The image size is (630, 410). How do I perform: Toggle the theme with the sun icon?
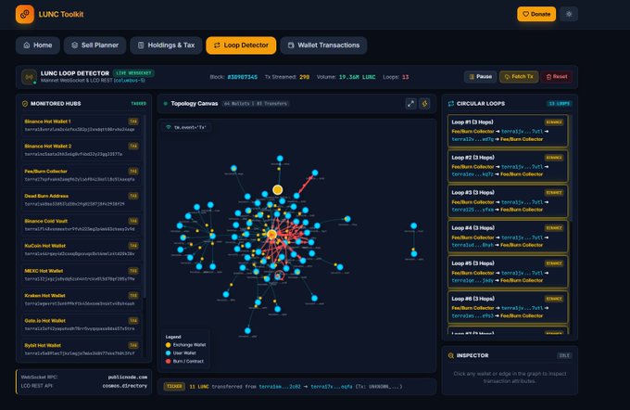coord(569,14)
